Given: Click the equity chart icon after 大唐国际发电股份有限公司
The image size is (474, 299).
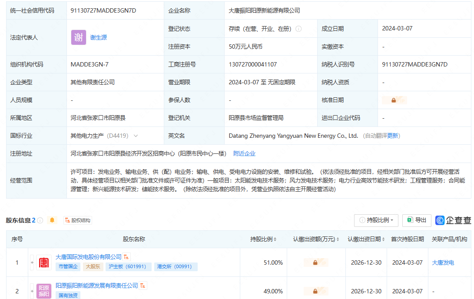Looking at the screenshot, I should tap(126, 257).
